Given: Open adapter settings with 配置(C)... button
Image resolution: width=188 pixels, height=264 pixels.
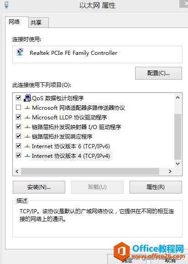Looking at the screenshot, I should pyautogui.click(x=158, y=73).
